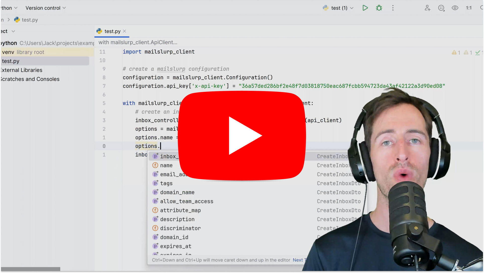Choose domain_name from the autocomplete list
Image resolution: width=484 pixels, height=273 pixels.
[177, 192]
